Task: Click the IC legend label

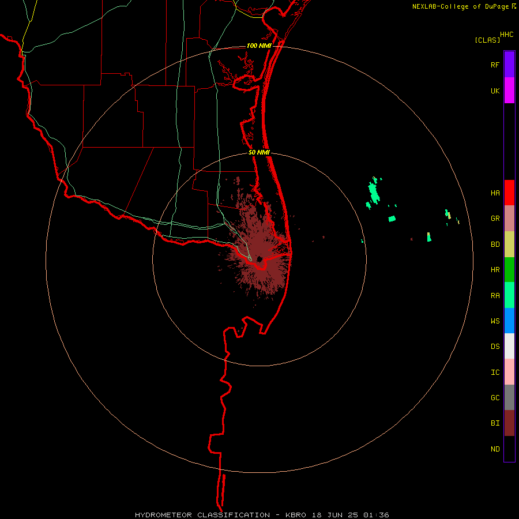Action: 495,373
